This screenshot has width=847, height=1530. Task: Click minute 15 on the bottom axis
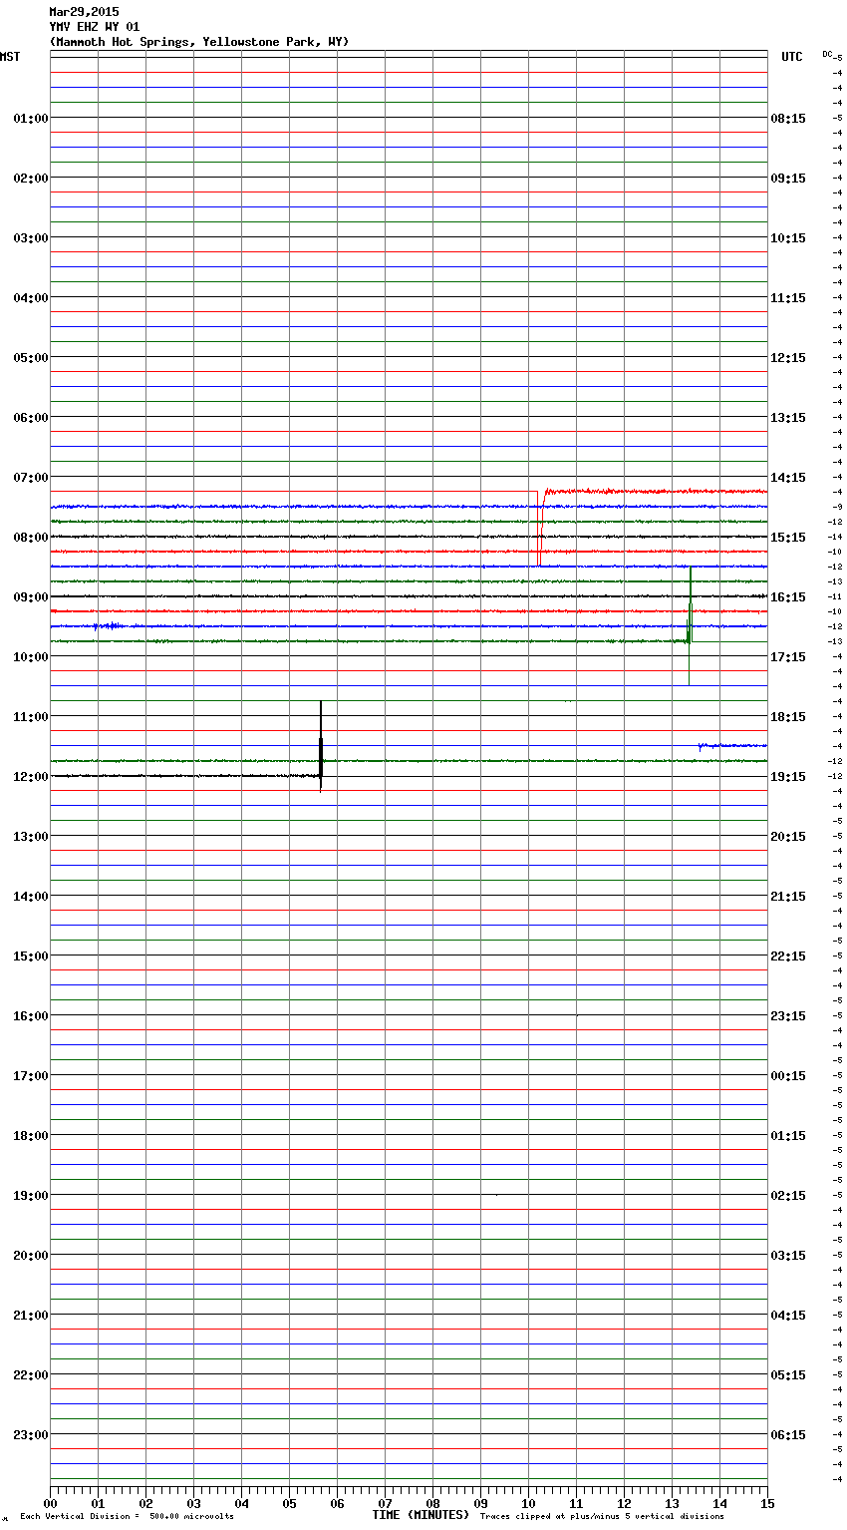(x=767, y=1502)
